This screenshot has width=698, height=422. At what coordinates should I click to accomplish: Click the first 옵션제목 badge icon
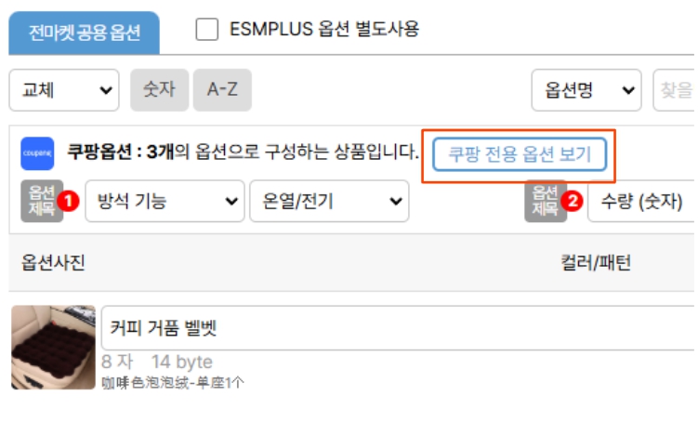pyautogui.click(x=42, y=201)
